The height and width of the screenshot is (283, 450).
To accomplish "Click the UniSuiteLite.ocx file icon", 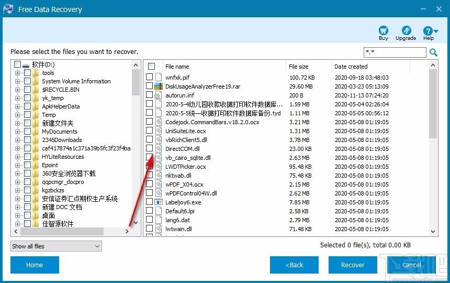I will [x=159, y=130].
